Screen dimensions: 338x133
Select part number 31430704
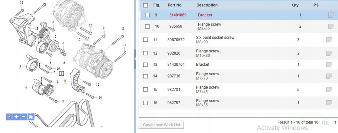[176, 64]
